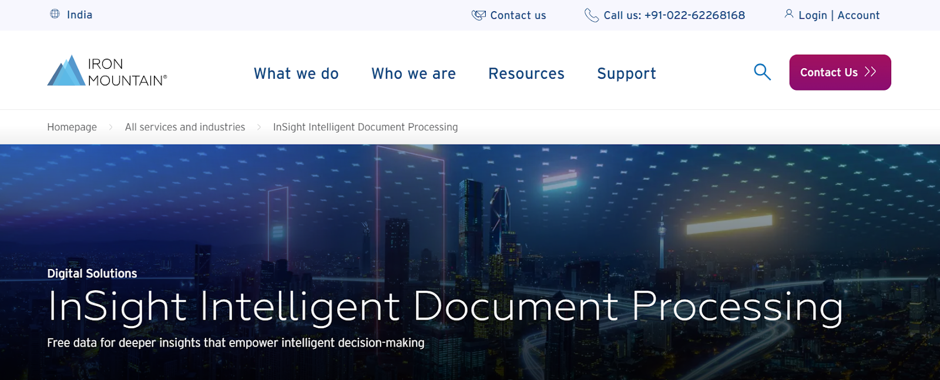
Task: Click the globe icon beside India
Action: (55, 14)
